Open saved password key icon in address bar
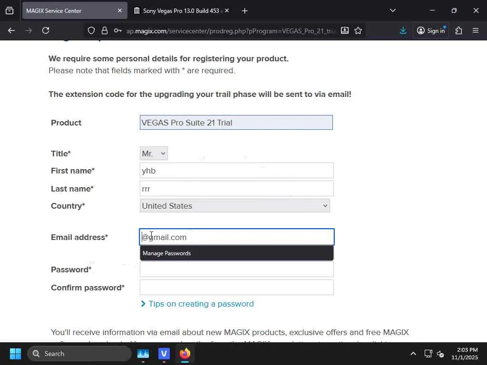This screenshot has height=365, width=487. click(x=118, y=30)
